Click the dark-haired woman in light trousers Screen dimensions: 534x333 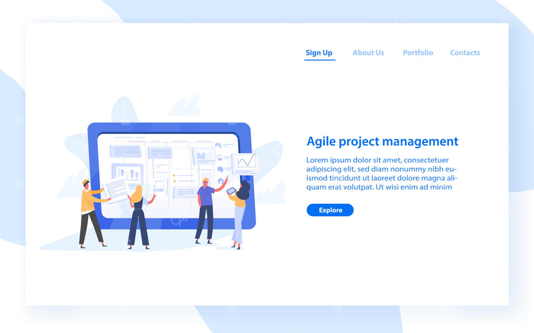coord(240,216)
